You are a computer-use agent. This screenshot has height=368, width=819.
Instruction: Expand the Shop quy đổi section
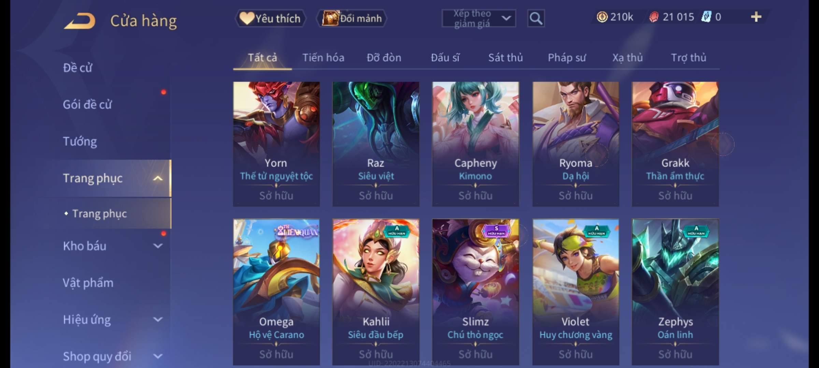point(158,356)
